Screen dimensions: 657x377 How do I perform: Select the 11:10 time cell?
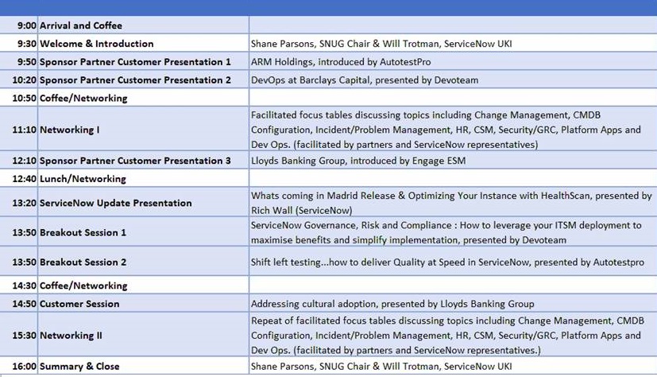click(19, 129)
